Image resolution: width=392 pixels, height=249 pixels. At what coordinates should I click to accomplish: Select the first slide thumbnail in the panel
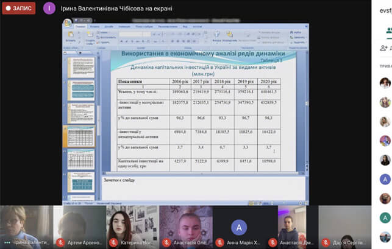point(80,67)
